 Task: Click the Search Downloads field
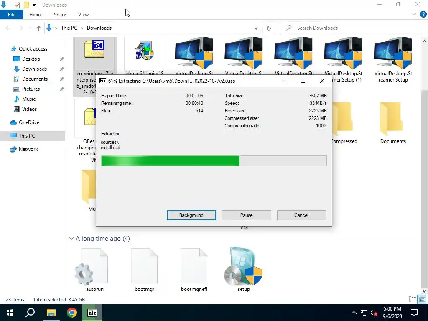point(352,28)
